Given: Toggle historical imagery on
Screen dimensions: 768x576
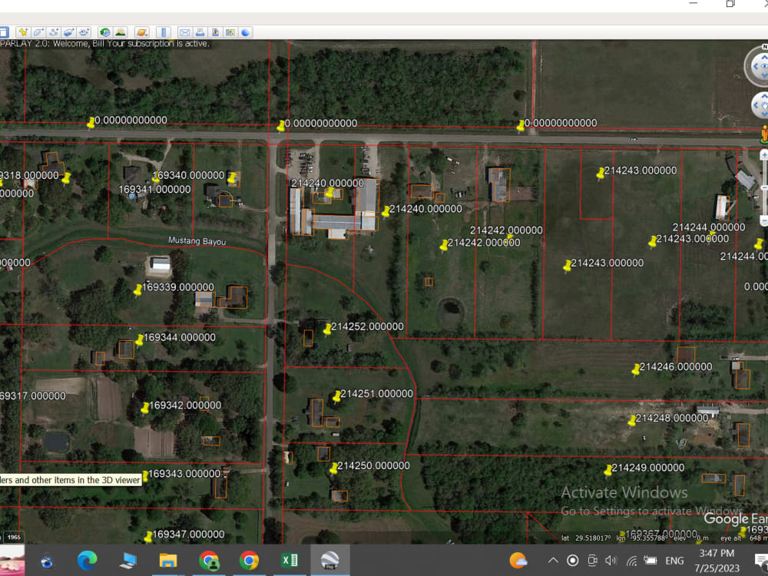Looking at the screenshot, I should 104,32.
